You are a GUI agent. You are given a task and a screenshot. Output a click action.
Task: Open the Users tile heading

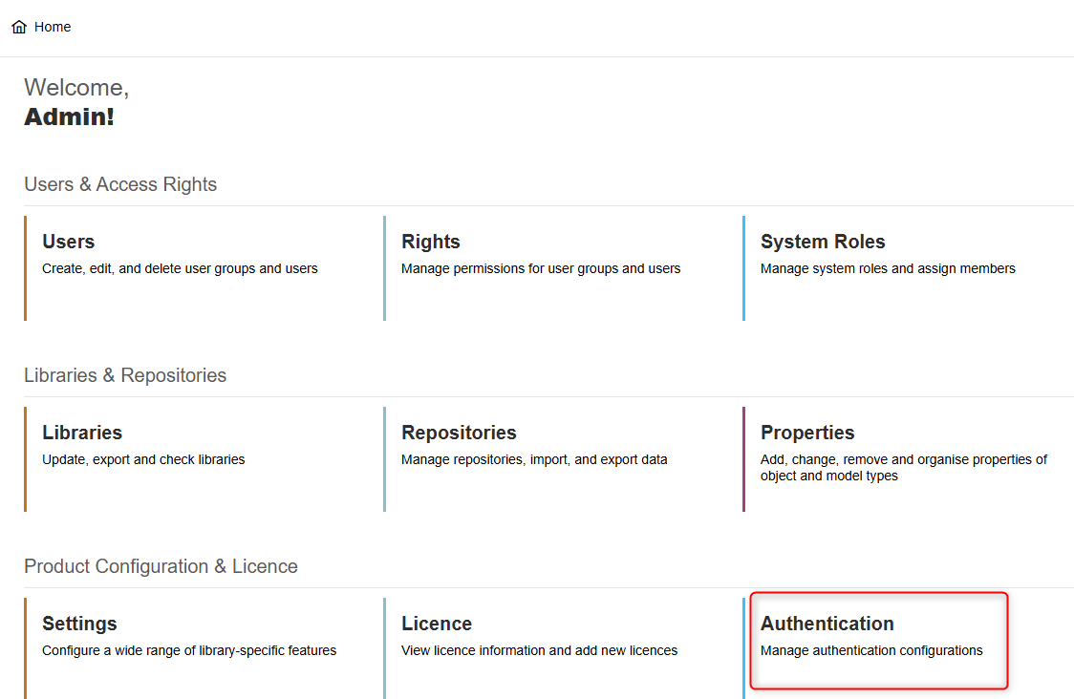coord(68,242)
